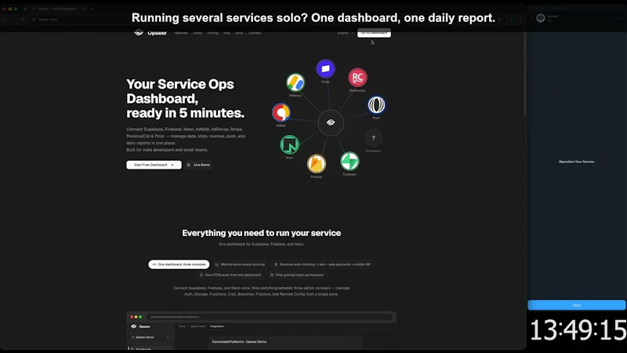Open the FAQ nav link
This screenshot has width=627, height=353.
pos(227,33)
